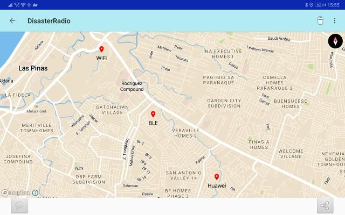Tap the battery indicator in status bar

(x=319, y=5)
